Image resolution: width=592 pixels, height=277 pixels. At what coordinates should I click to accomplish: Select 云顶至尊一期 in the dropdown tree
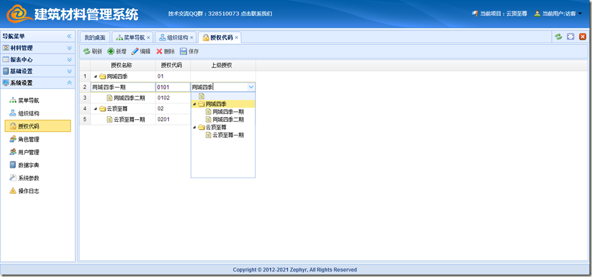click(228, 135)
